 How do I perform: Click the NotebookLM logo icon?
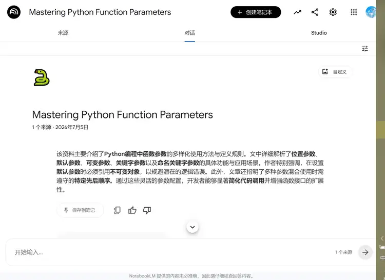14,12
